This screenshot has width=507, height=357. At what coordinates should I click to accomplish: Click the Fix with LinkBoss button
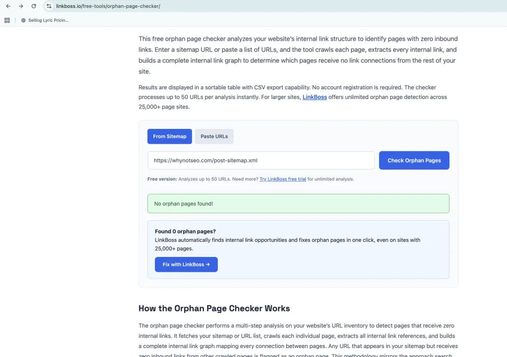186,264
